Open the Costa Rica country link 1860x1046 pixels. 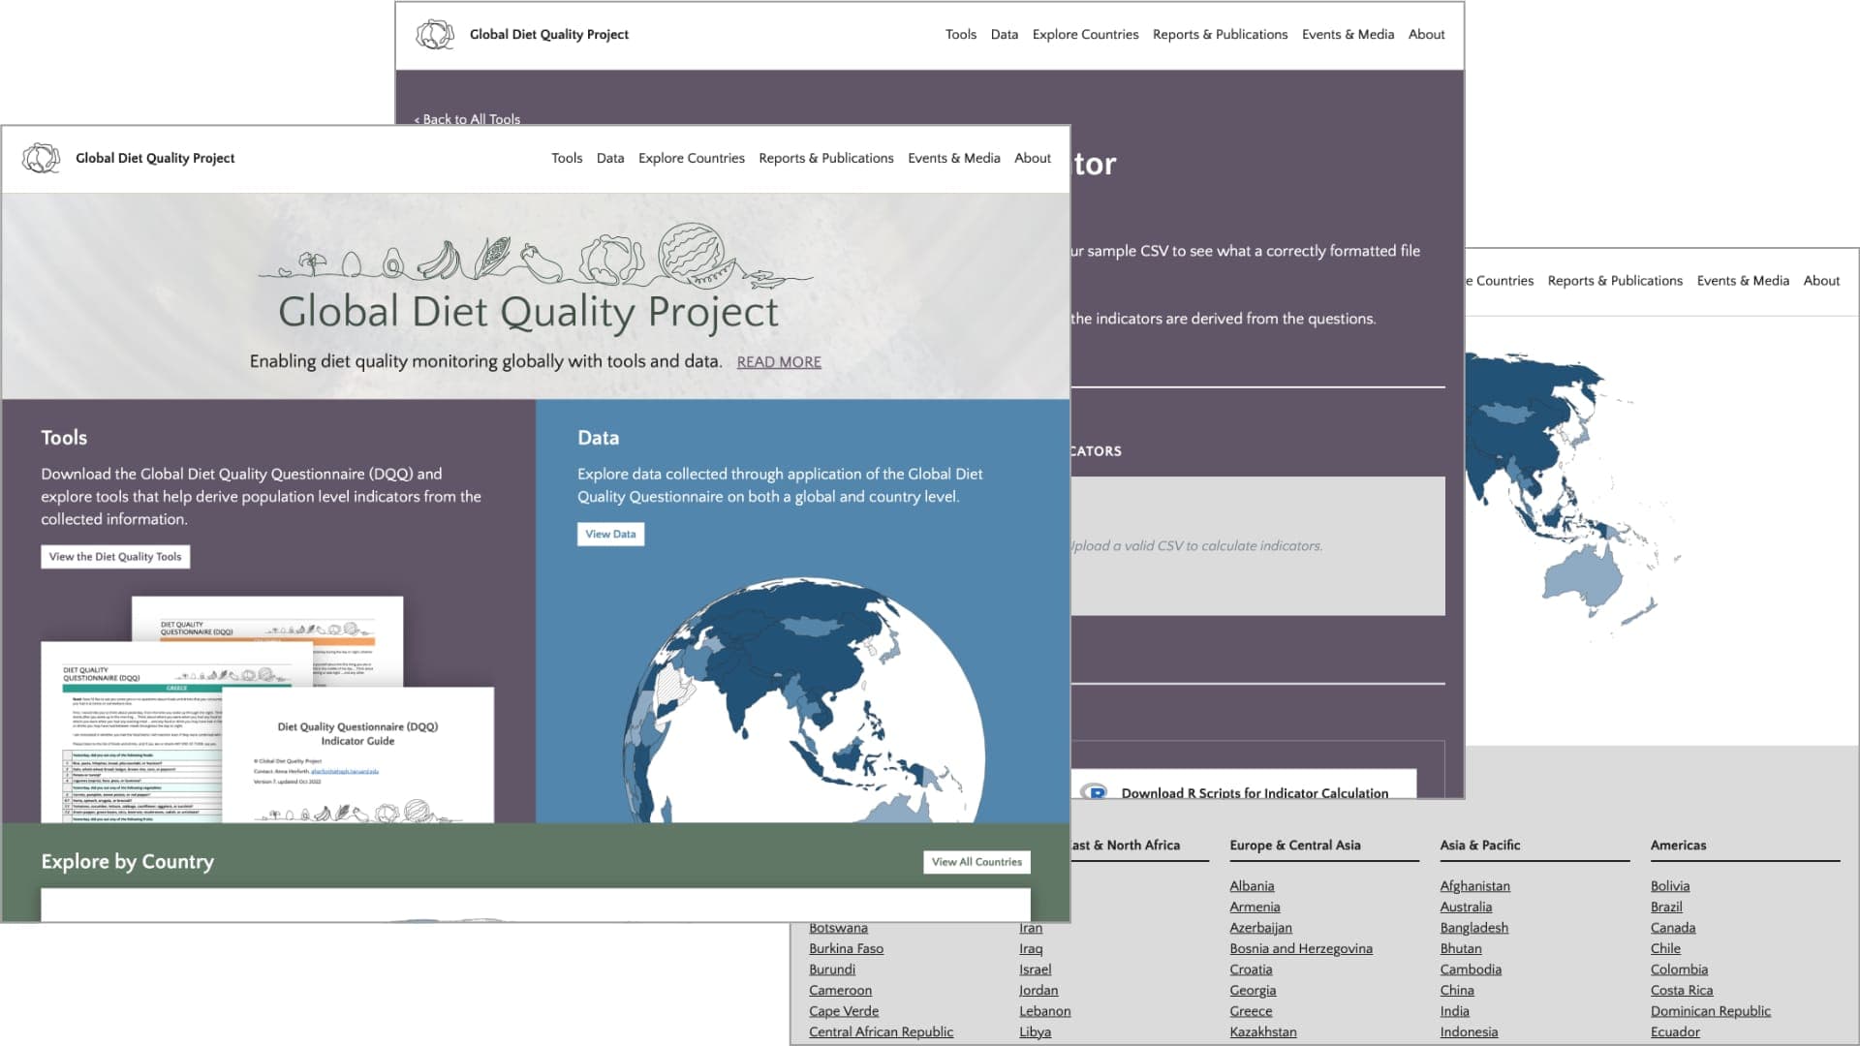(x=1682, y=991)
